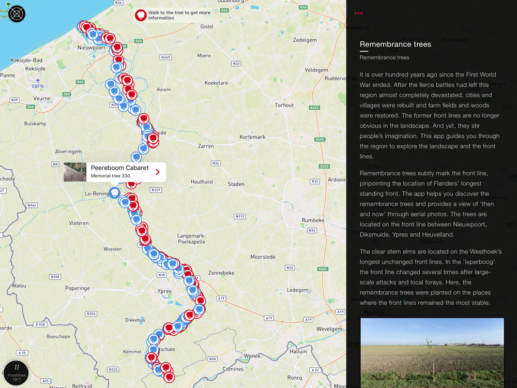Open Peereboom Cabaret details via red chevron
This screenshot has width=517, height=388.
[x=158, y=172]
